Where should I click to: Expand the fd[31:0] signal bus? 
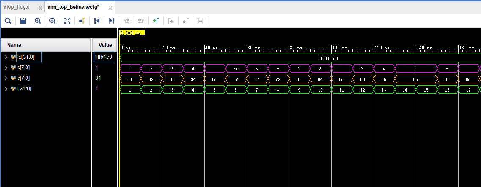6,57
